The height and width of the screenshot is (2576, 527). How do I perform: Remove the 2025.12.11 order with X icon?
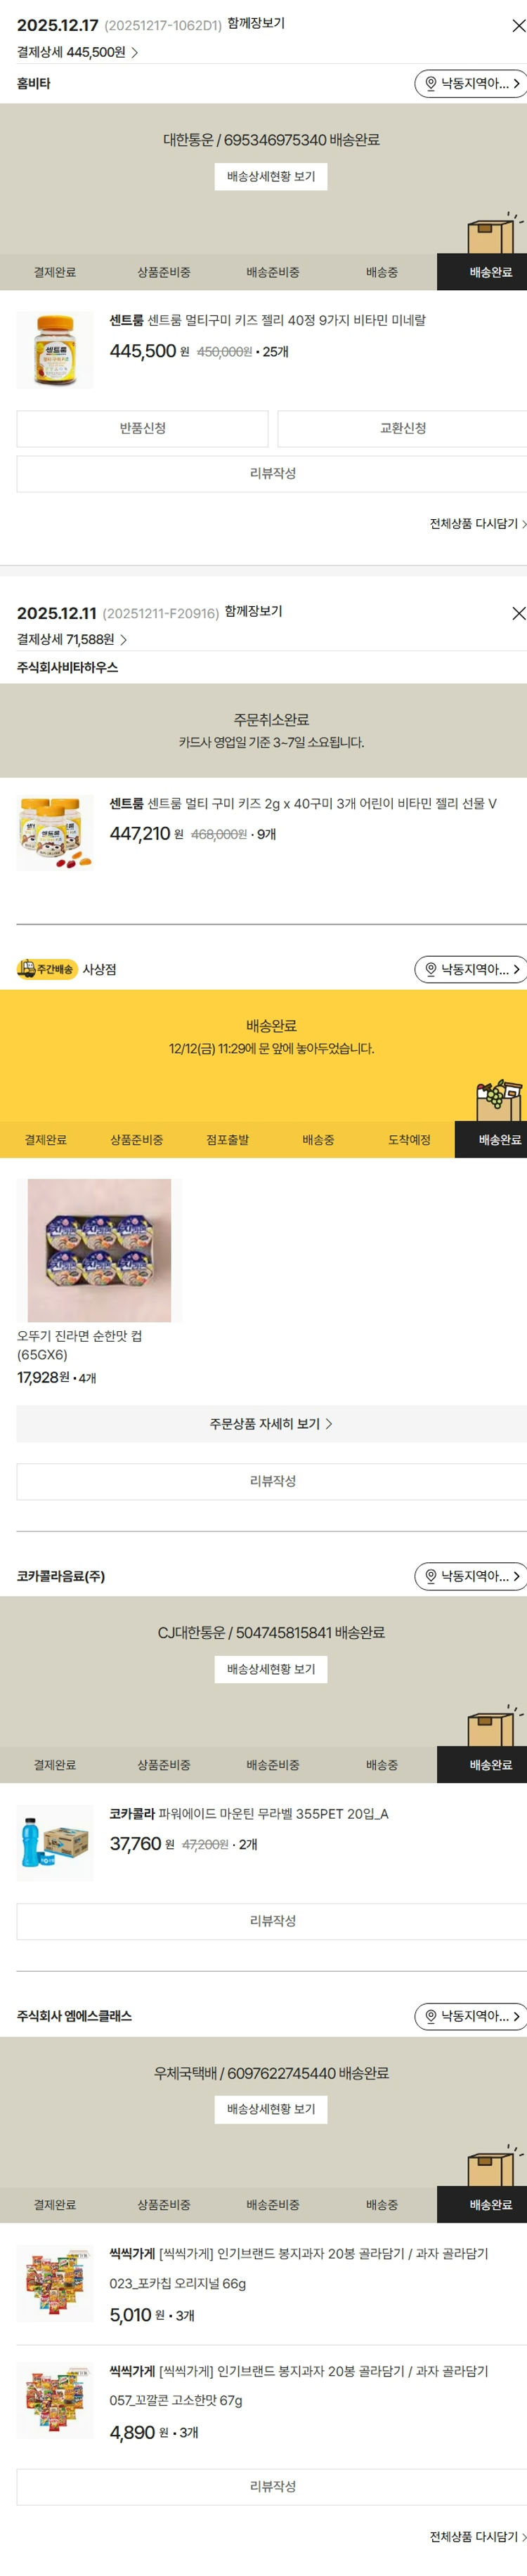[518, 613]
